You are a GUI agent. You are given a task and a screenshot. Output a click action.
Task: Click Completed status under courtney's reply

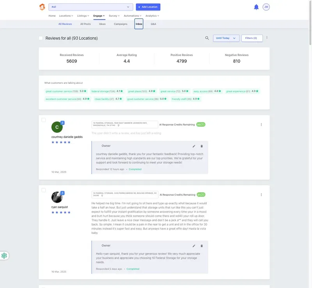(x=135, y=169)
